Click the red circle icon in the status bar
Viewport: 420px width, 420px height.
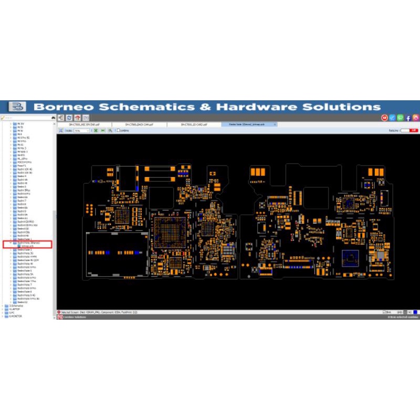pyautogui.click(x=59, y=312)
